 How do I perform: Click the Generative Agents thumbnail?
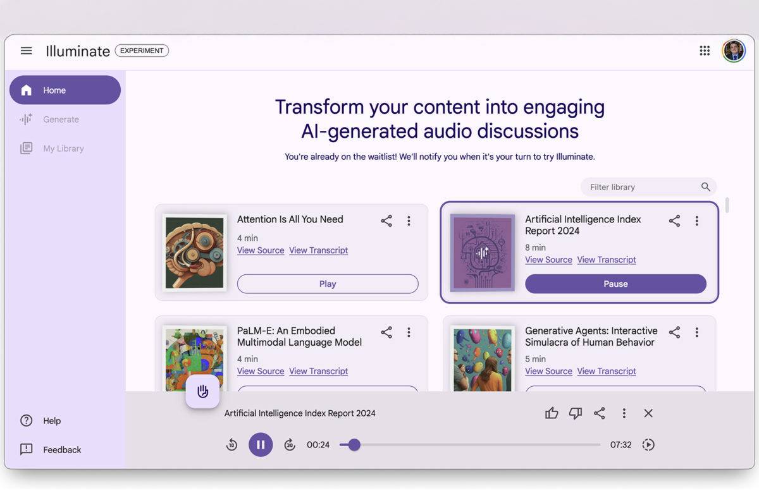point(483,358)
